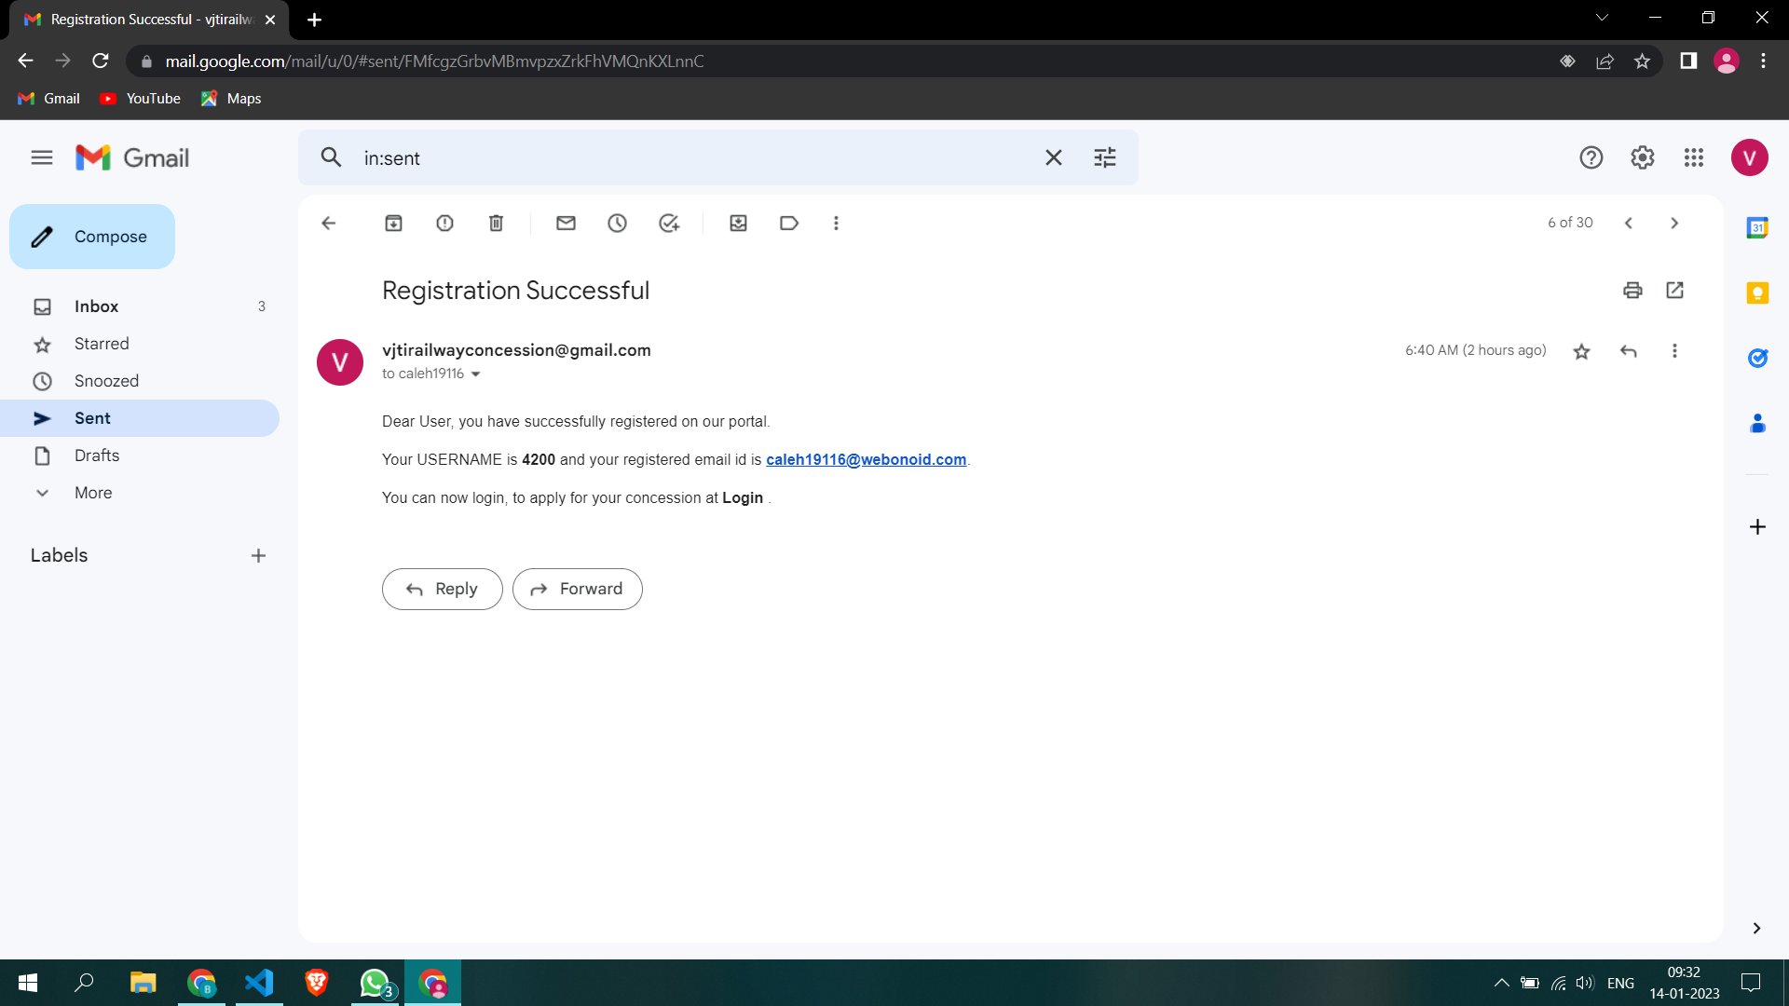Image resolution: width=1789 pixels, height=1006 pixels.
Task: Click the Forward button
Action: tap(577, 589)
